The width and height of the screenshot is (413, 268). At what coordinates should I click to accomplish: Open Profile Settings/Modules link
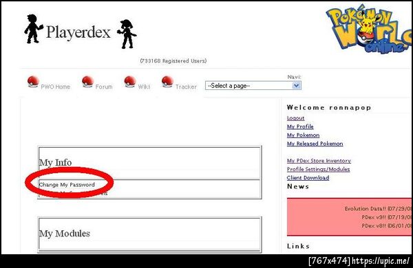click(319, 169)
